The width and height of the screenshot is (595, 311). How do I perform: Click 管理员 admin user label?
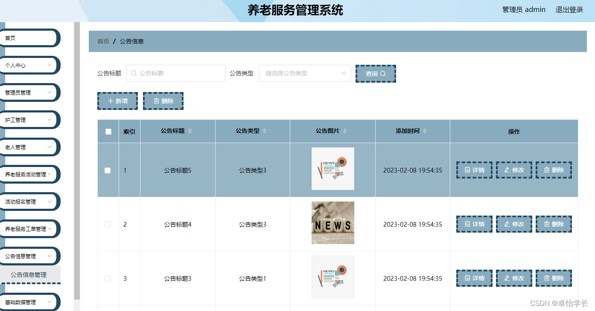tap(524, 10)
